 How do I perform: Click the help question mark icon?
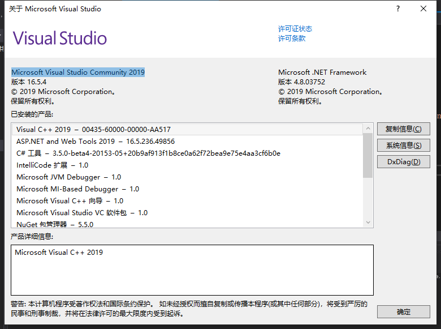pyautogui.click(x=398, y=9)
